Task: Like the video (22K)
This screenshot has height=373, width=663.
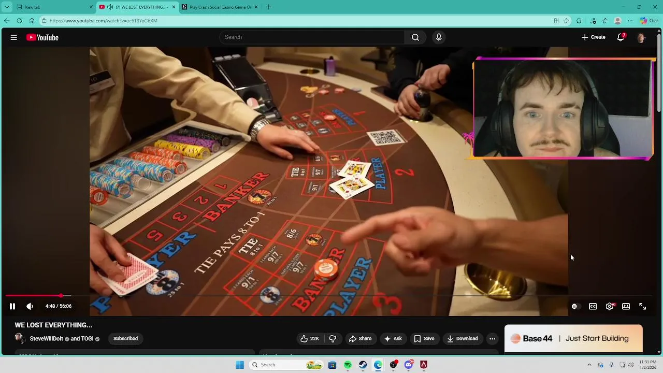Action: [x=310, y=339]
